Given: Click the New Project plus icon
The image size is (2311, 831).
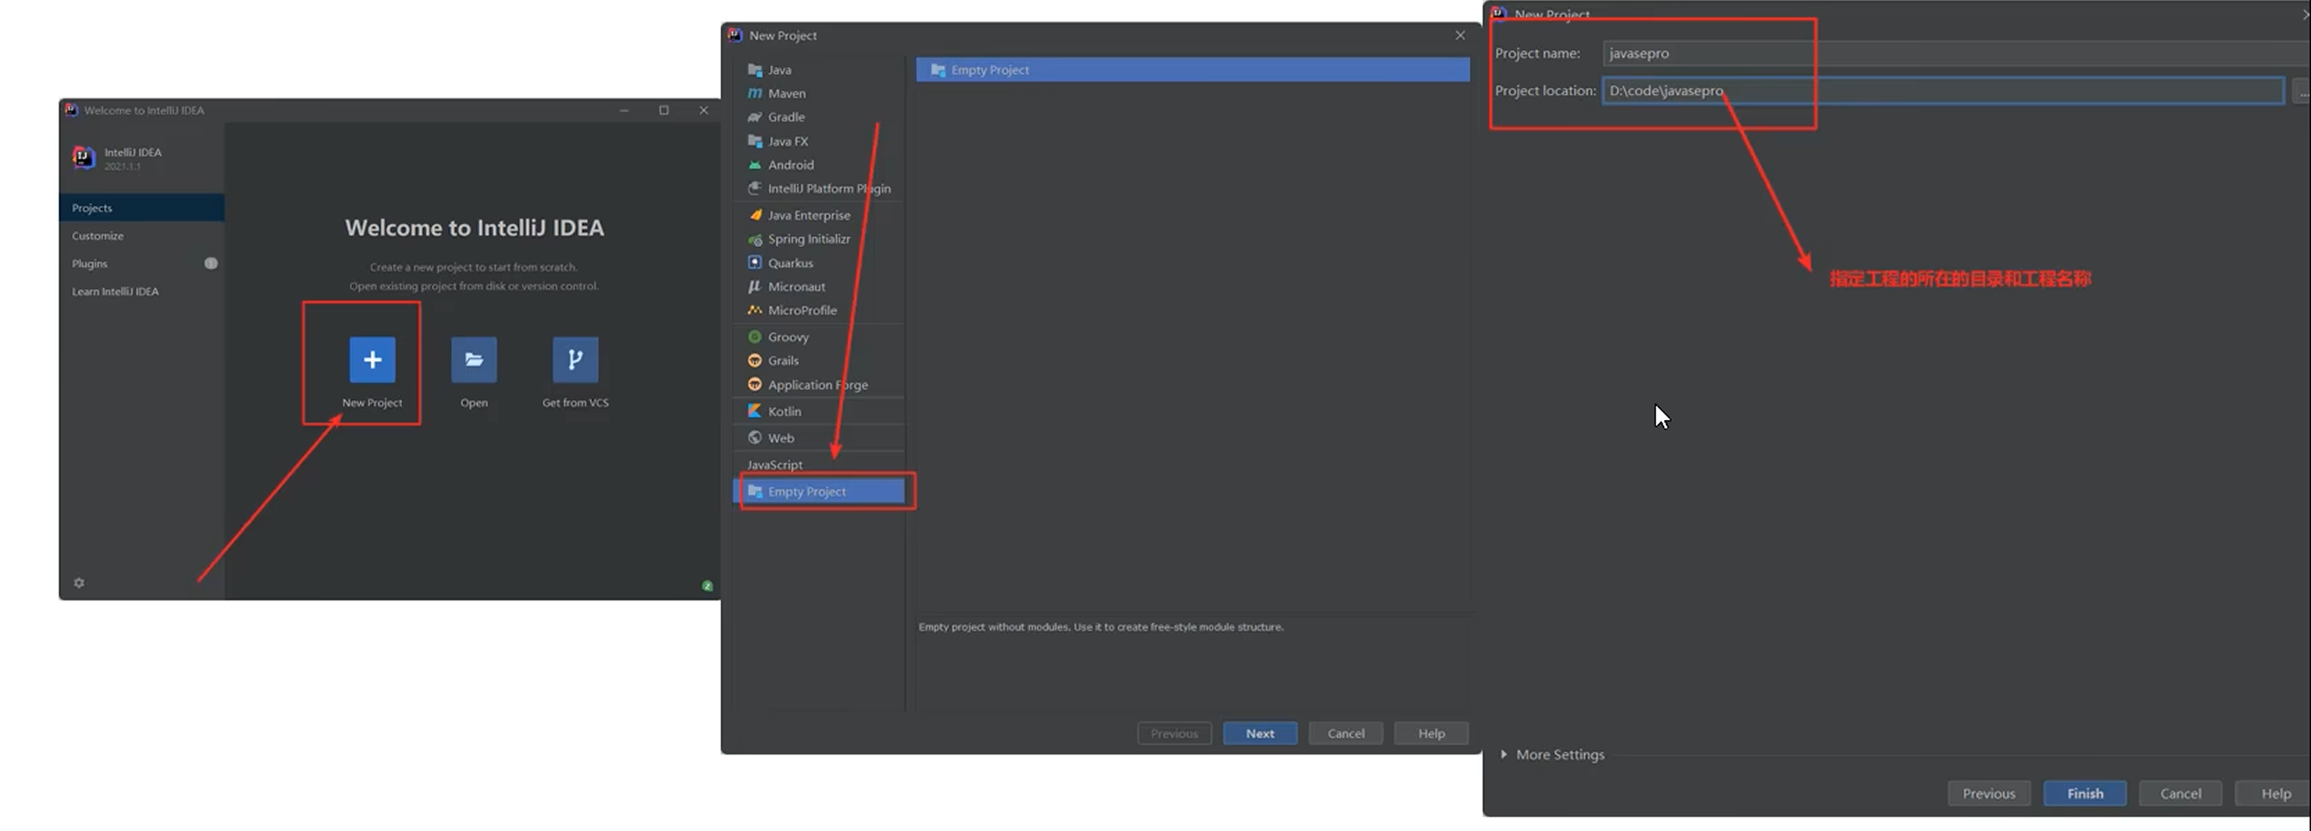Looking at the screenshot, I should click(x=372, y=360).
